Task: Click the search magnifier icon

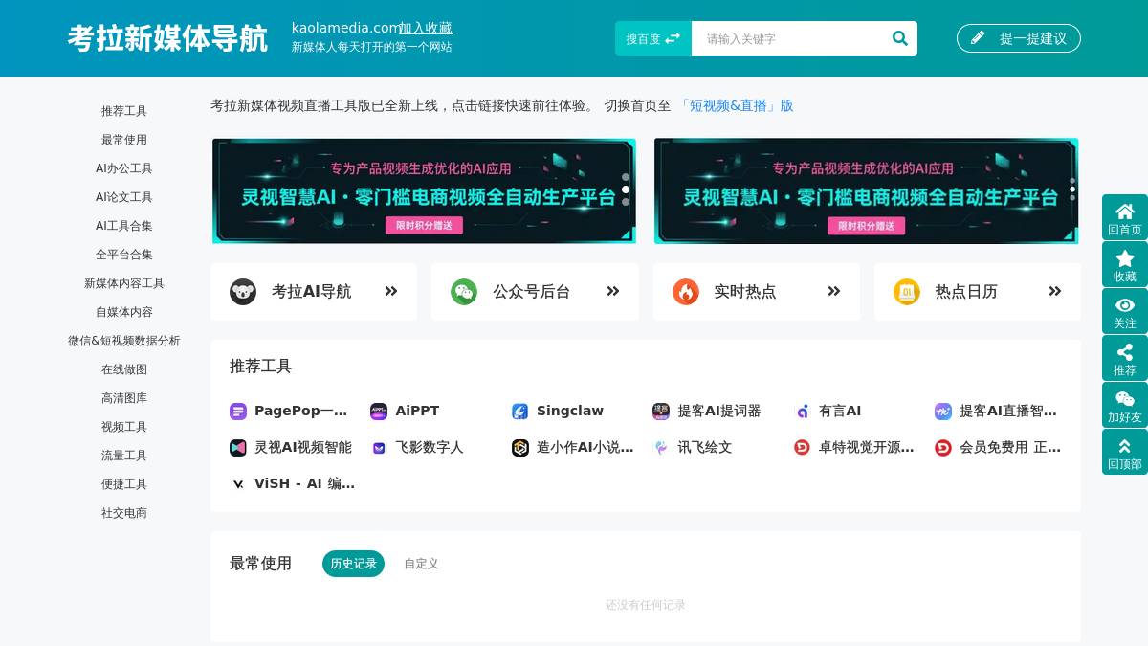Action: pos(899,38)
